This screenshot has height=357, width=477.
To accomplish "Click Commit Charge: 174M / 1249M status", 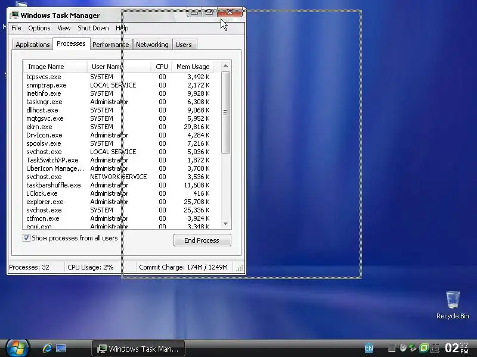I will pos(183,267).
